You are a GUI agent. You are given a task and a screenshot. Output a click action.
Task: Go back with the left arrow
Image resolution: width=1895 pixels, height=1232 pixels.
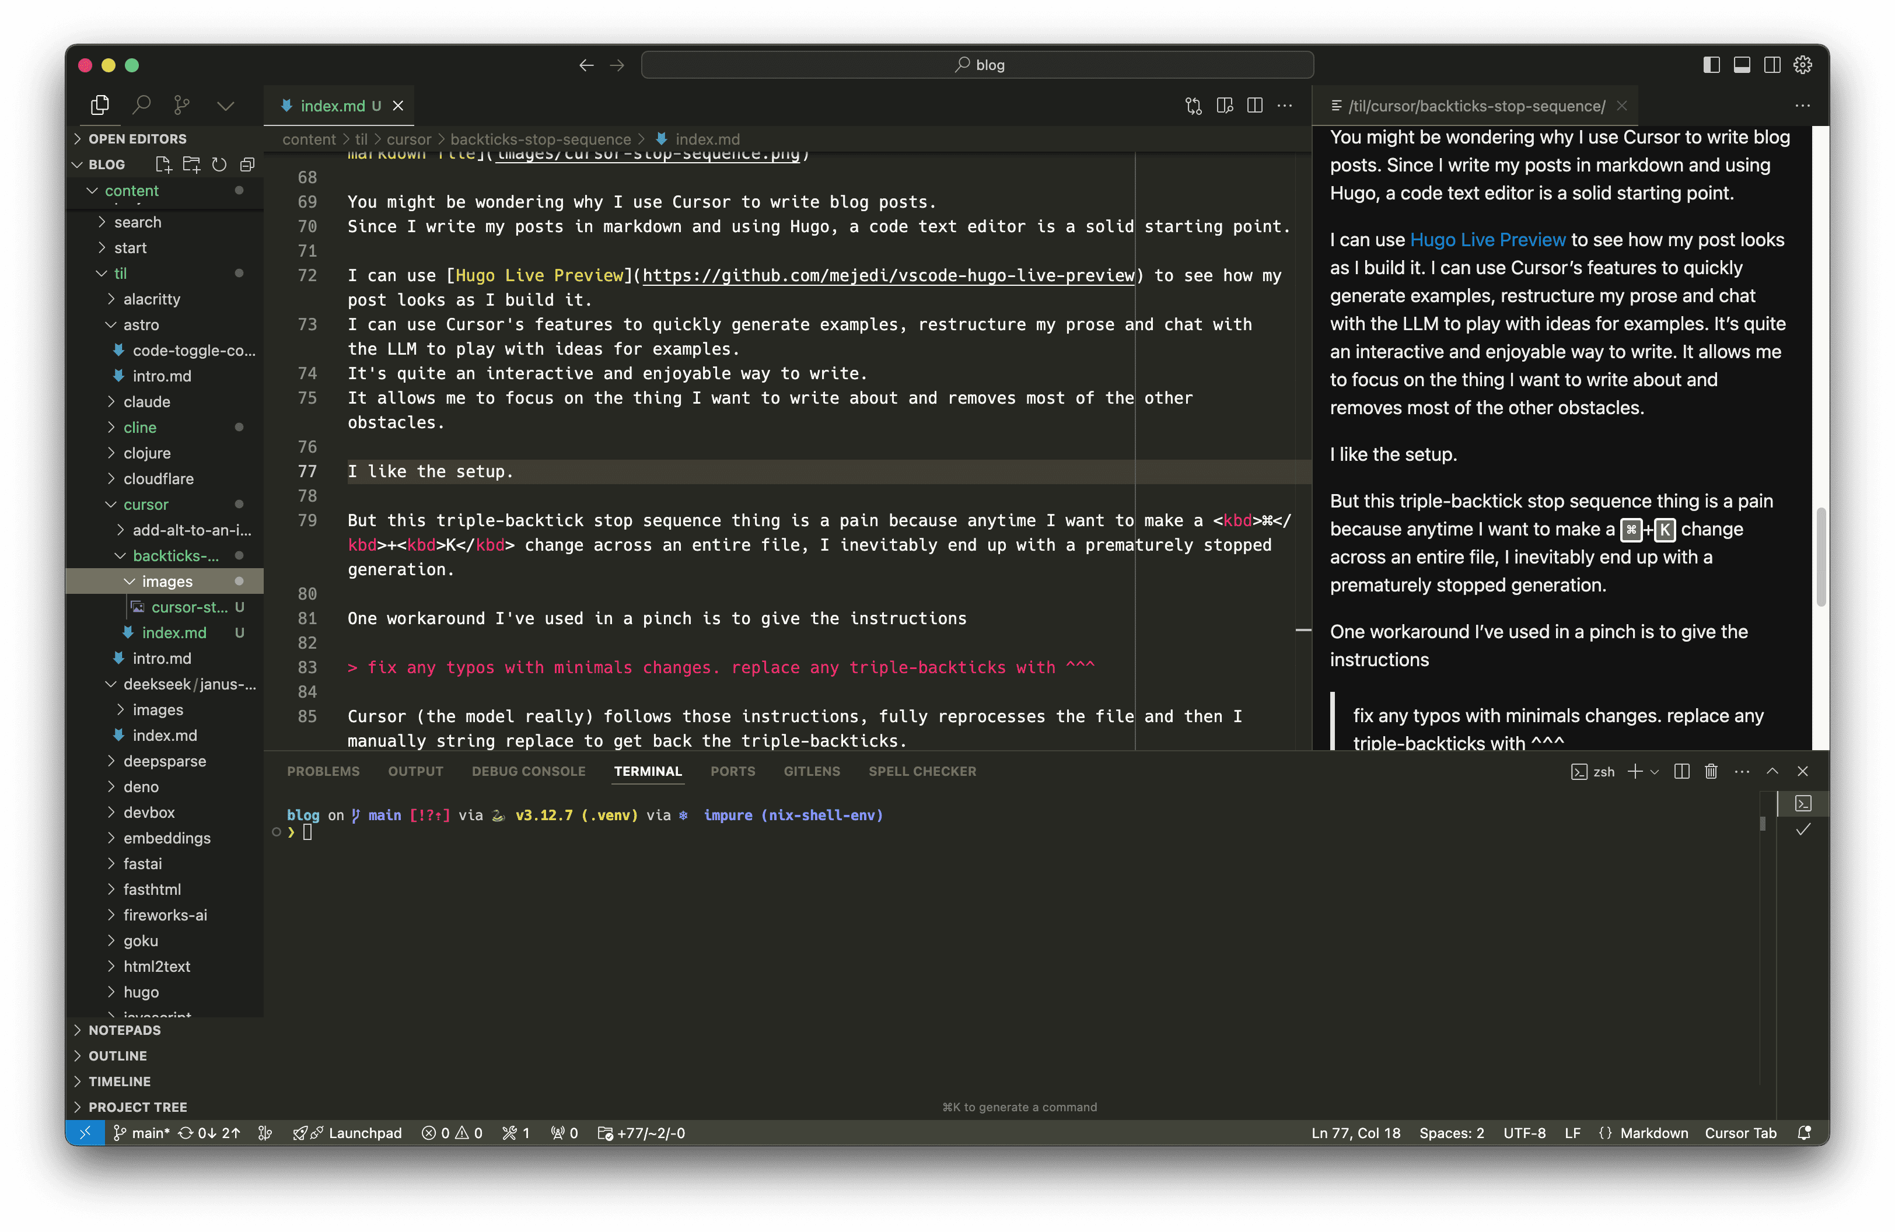click(x=586, y=65)
